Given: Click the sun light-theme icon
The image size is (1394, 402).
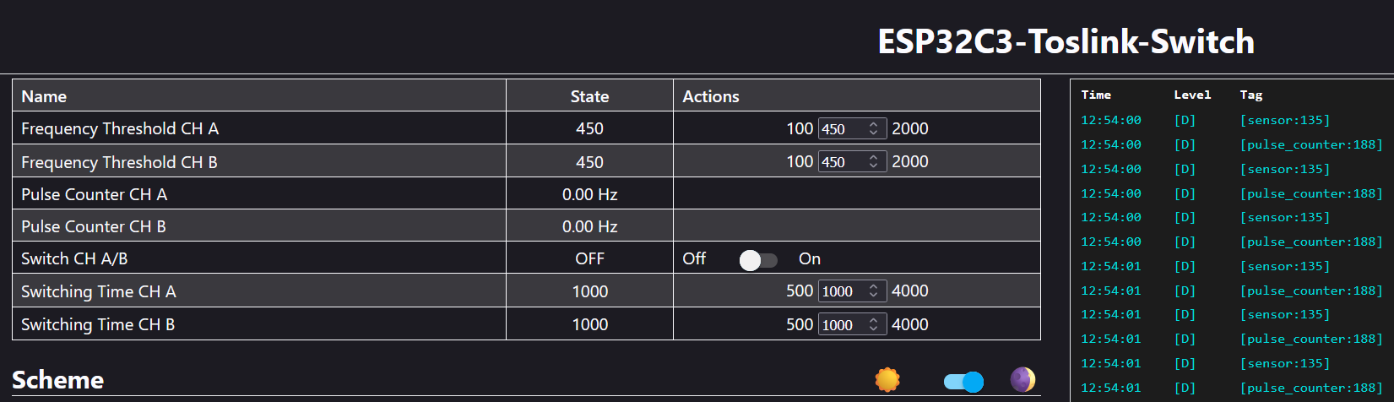Looking at the screenshot, I should [887, 379].
